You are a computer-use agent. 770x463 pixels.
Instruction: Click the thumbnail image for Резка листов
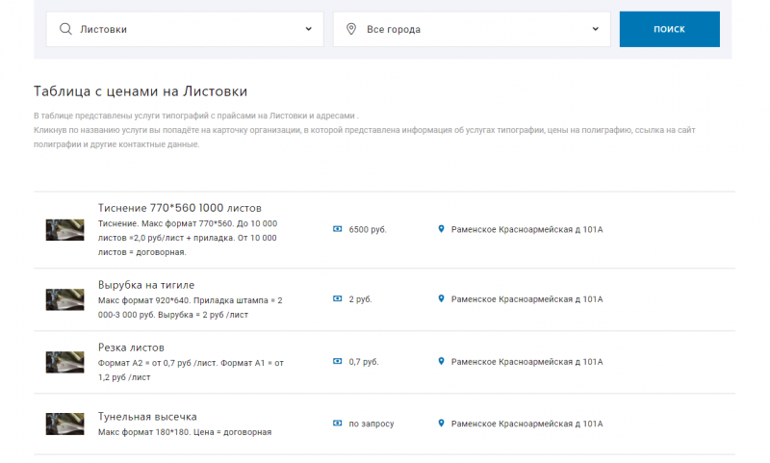tap(64, 362)
